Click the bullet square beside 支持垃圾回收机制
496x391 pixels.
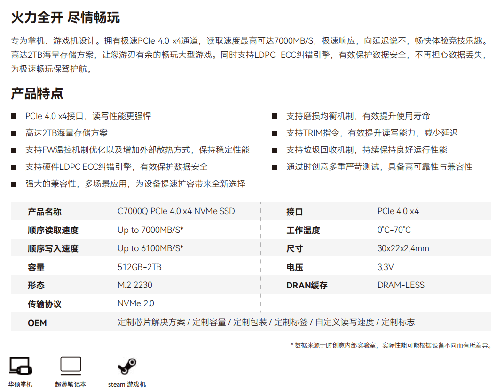tap(275, 150)
